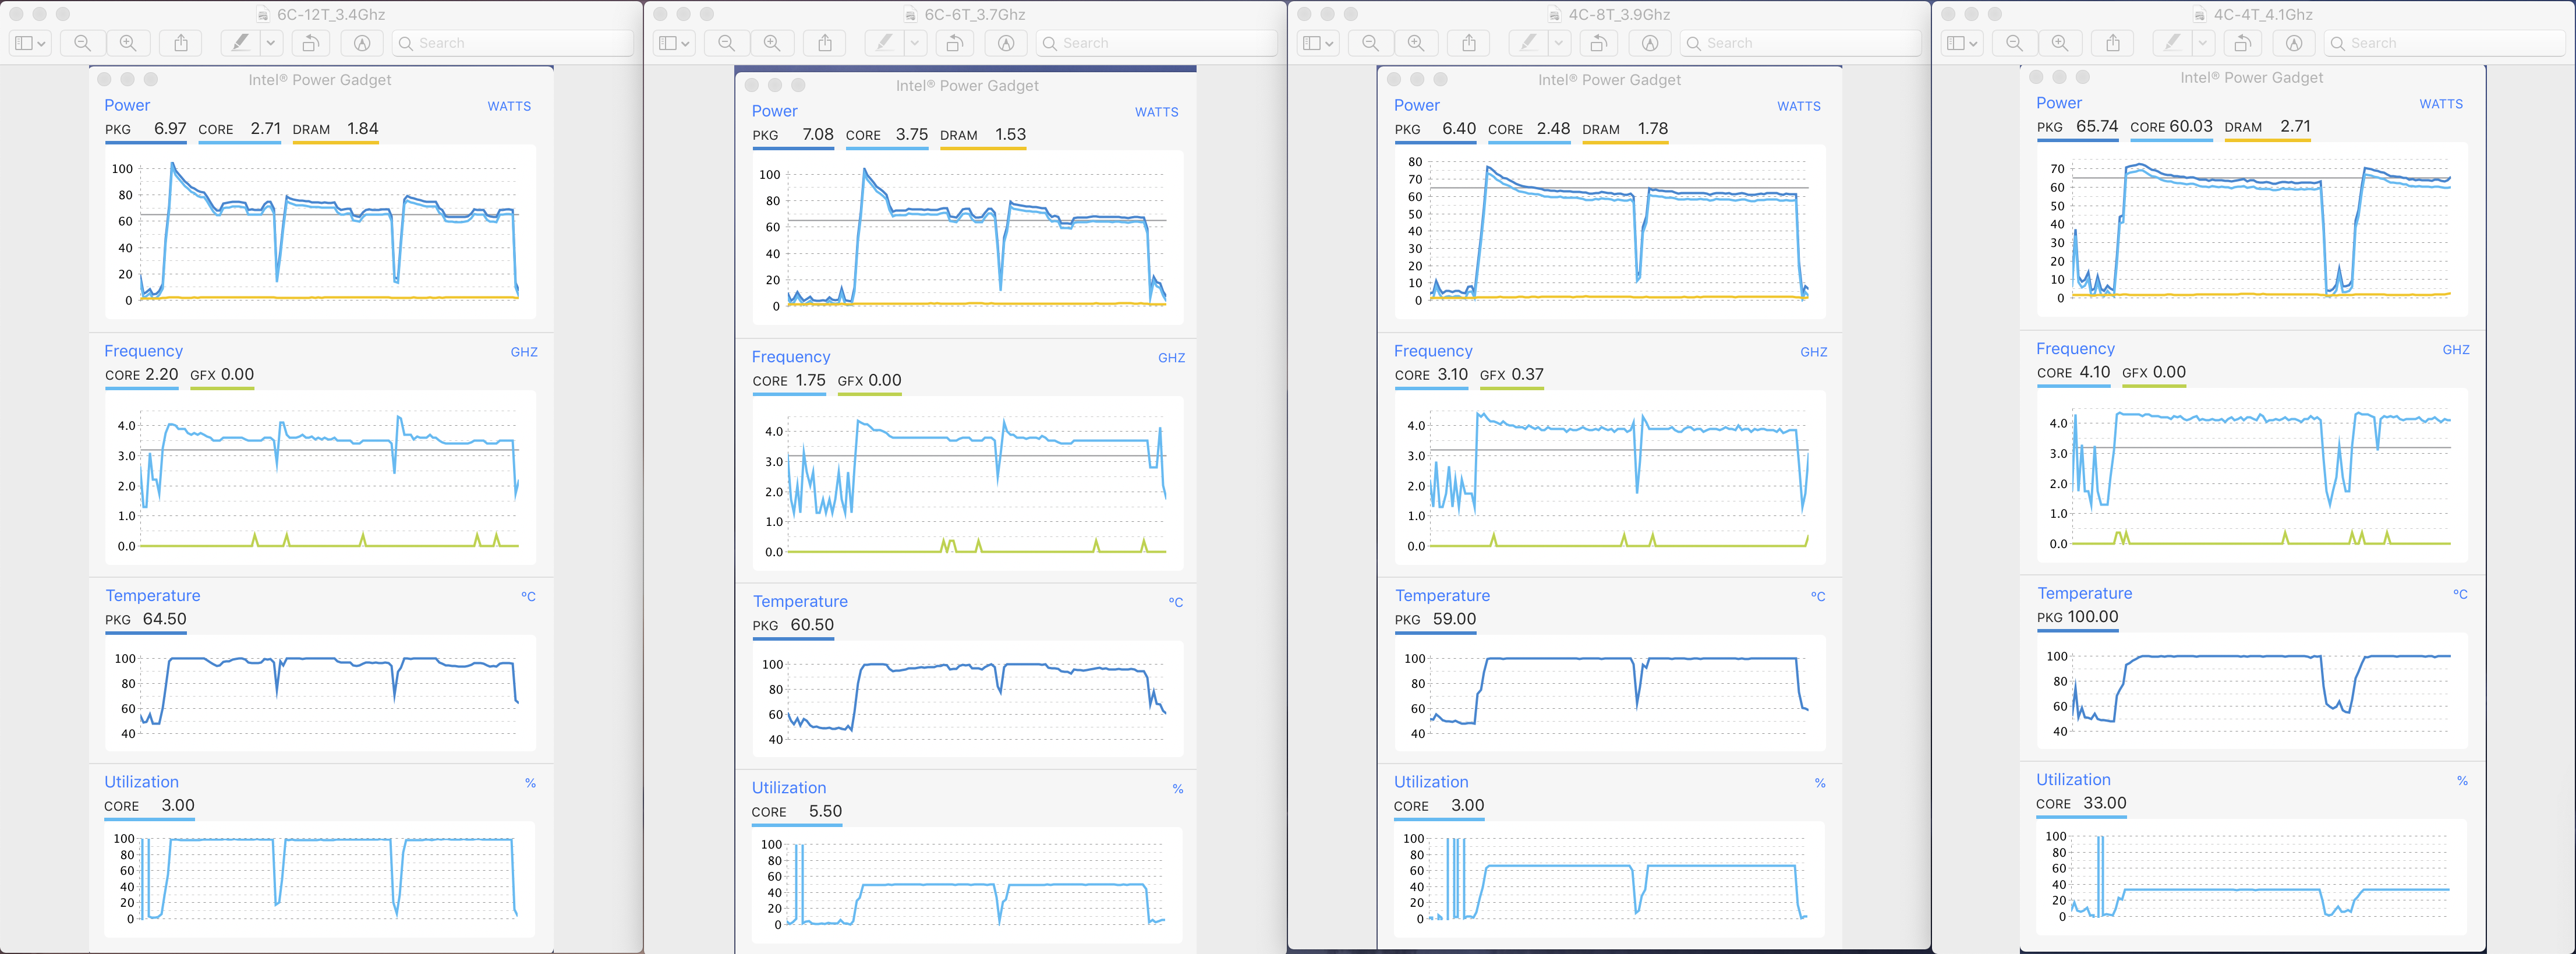Click PKG temperature value 59.00 in 4C-8T window
The image size is (2576, 954).
click(1454, 619)
